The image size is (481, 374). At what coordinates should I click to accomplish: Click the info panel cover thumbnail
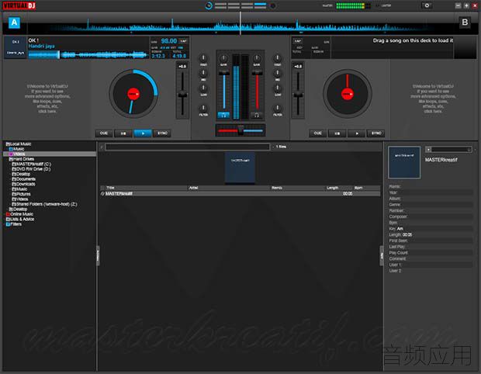[x=404, y=162]
